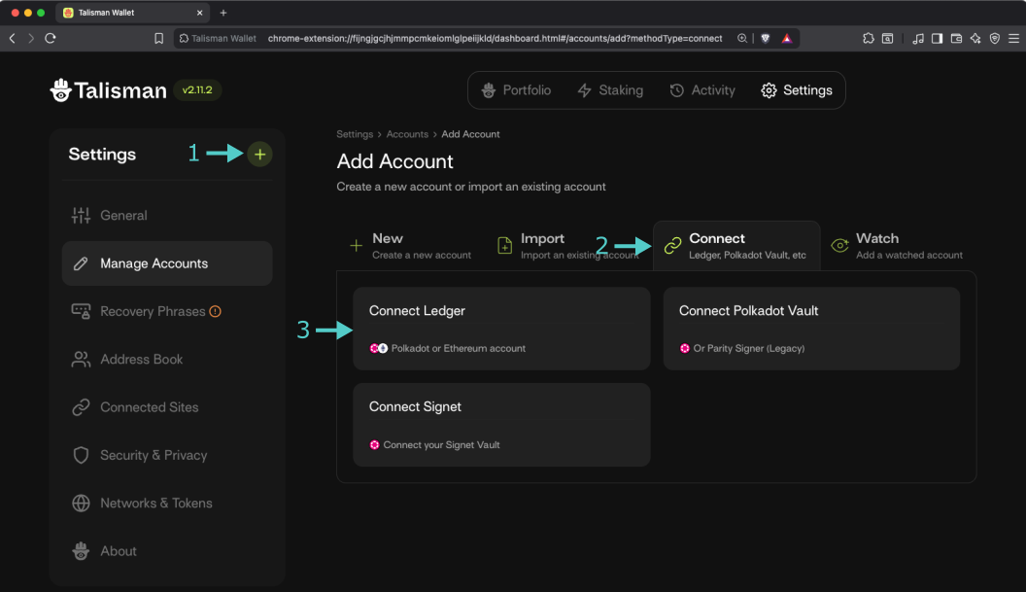Click the bookmark icon in the toolbar
This screenshot has height=592, width=1026.
pyautogui.click(x=158, y=39)
